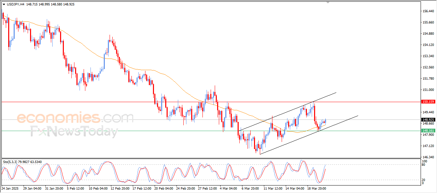Viewport: 437px width, 193px height.
Task: Click the 29 Jan 04:00 time label
Action: 32,188
